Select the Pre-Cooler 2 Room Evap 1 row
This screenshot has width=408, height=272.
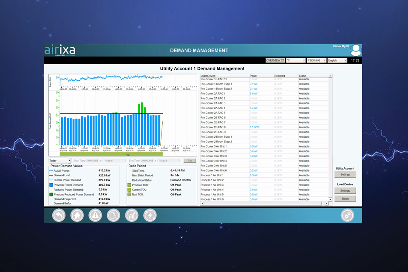(x=264, y=137)
